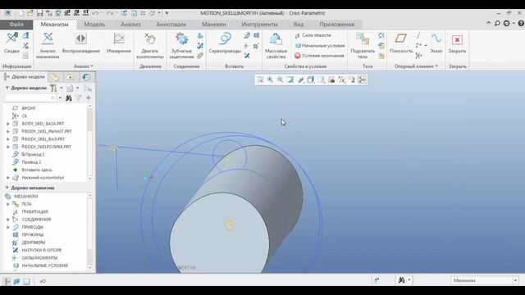Click Repaint icon in graphics toolbar
525x295 pixels.
(x=290, y=79)
